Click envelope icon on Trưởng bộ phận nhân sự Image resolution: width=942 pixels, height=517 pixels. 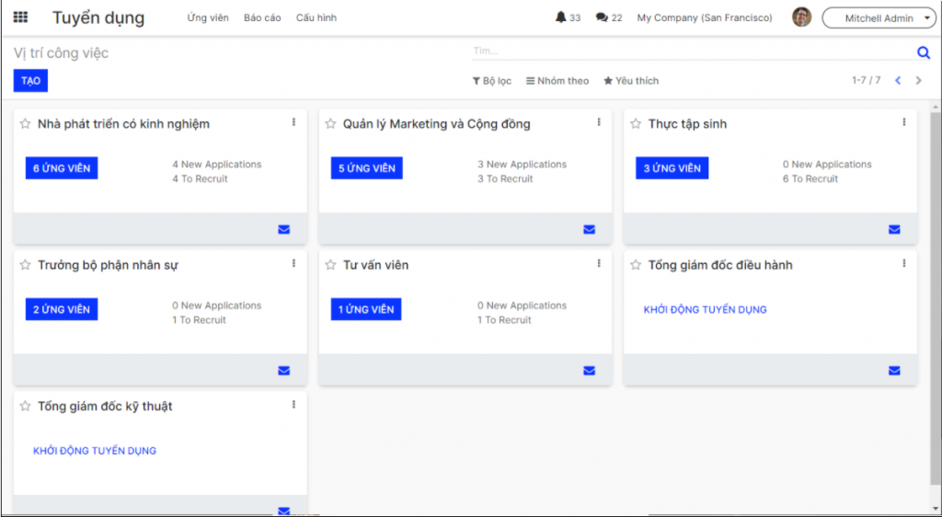coord(284,371)
